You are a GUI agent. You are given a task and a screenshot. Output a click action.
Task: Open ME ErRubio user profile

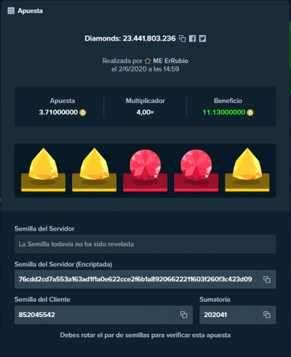coord(170,61)
